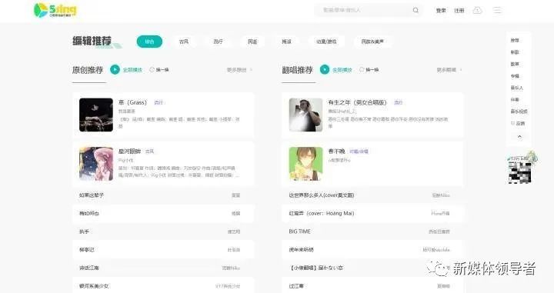Viewport: 554px width, 293px height.
Task: Open green cover art of 春不晚
Action: pyautogui.click(x=305, y=164)
